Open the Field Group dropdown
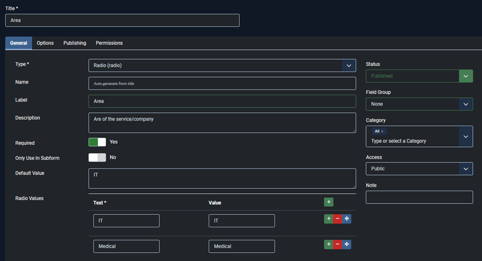Screen dimensions: 482x261 coord(466,104)
